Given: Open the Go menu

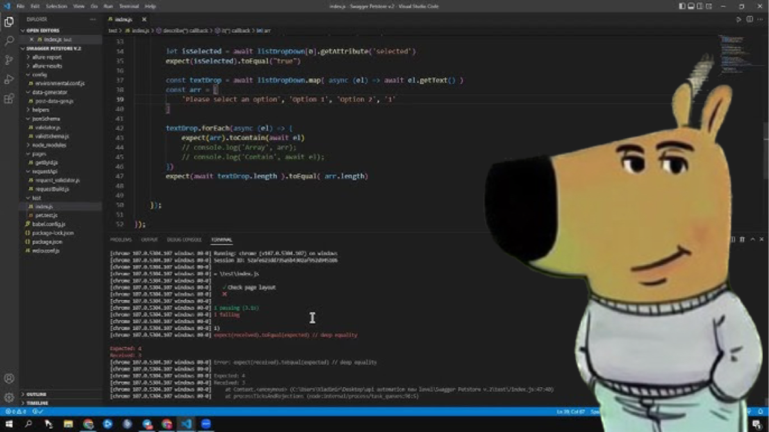Looking at the screenshot, I should click(94, 6).
